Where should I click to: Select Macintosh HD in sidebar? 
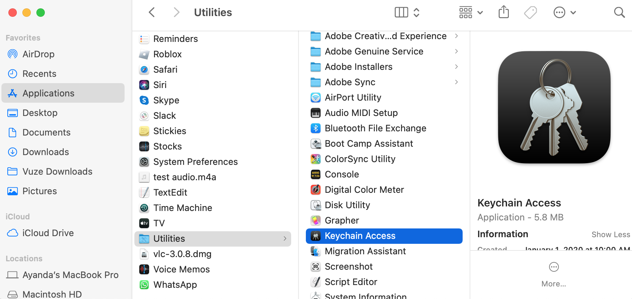[63, 294]
